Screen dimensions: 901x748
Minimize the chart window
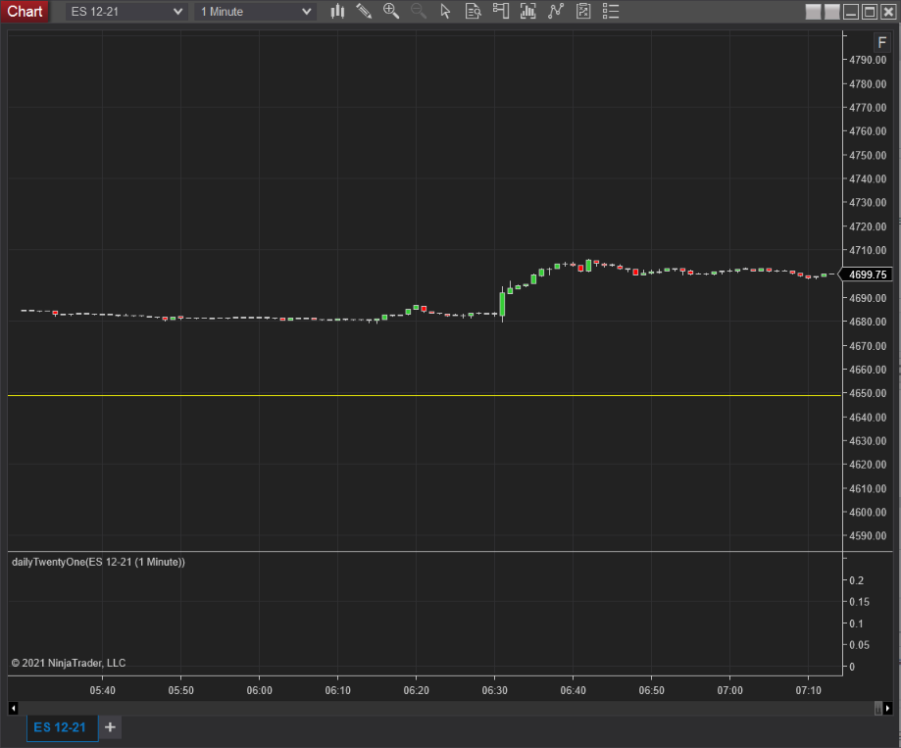point(851,12)
